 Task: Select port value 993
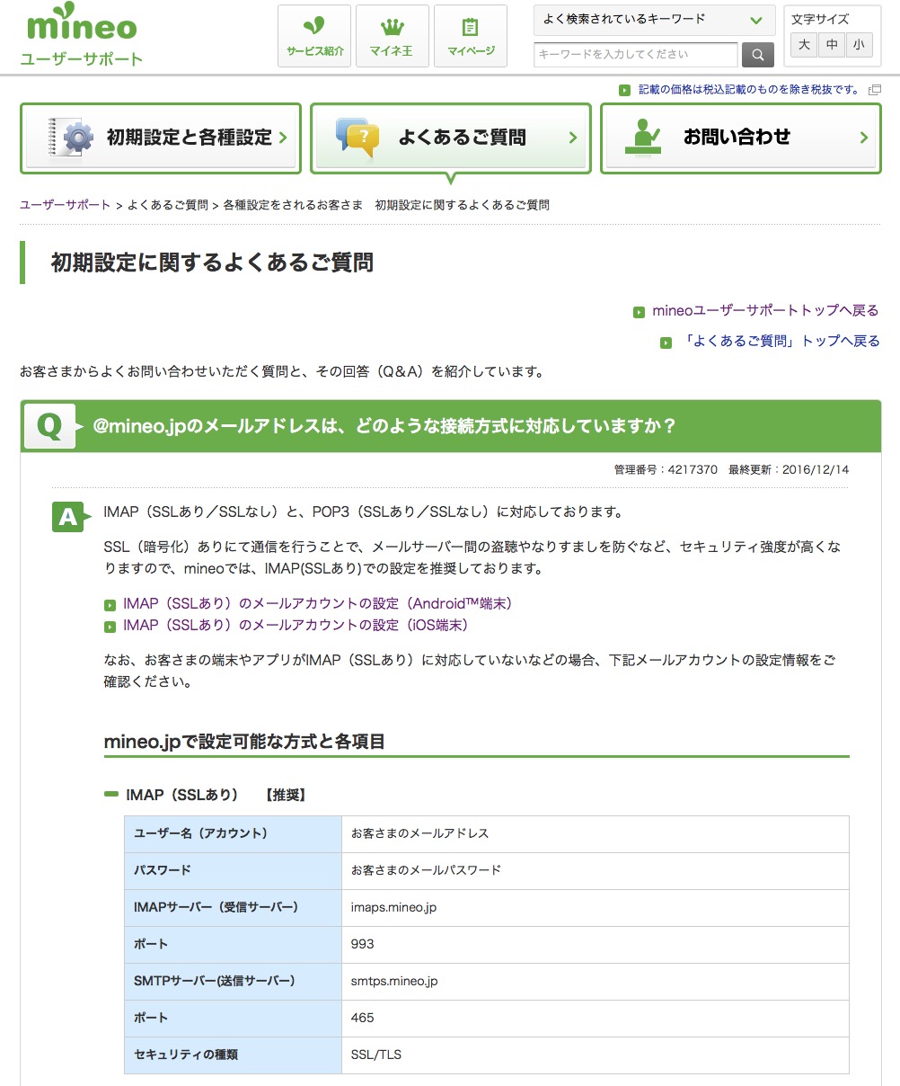pos(363,945)
